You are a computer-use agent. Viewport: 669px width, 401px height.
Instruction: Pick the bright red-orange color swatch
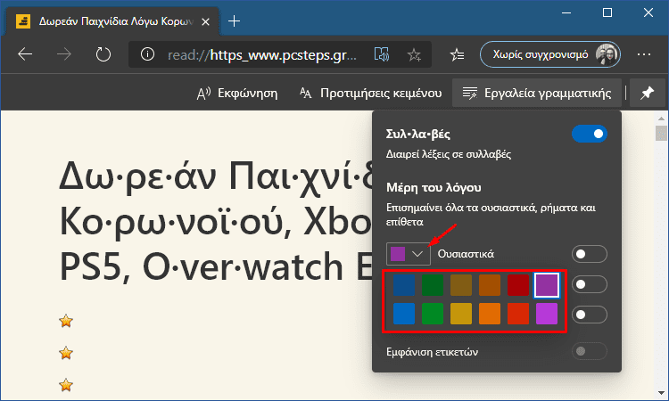(518, 314)
